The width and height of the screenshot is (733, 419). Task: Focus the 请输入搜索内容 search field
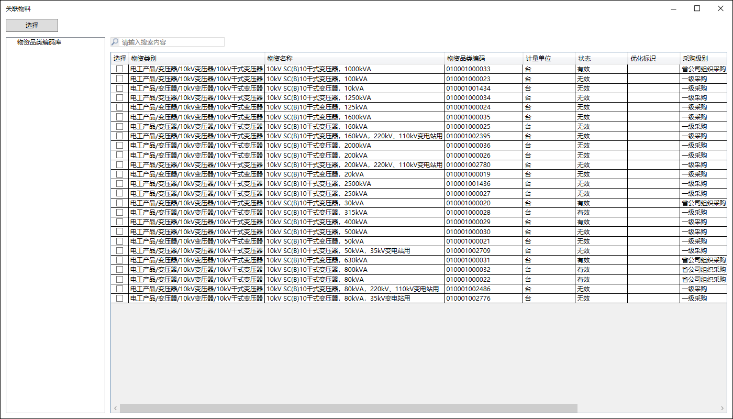(x=172, y=42)
